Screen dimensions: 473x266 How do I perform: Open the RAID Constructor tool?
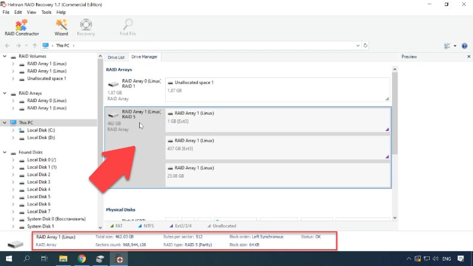coord(22,28)
